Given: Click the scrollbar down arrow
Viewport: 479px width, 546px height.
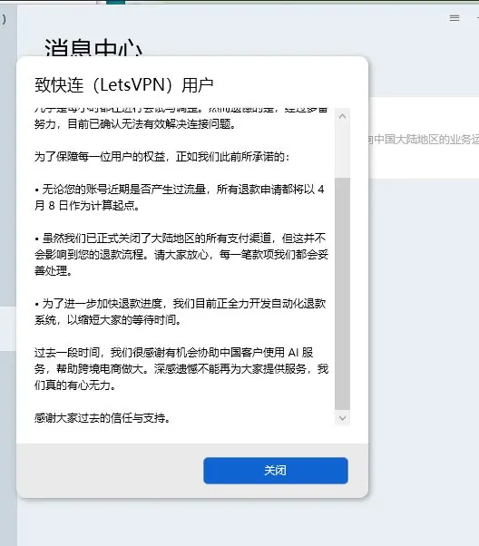Looking at the screenshot, I should tap(342, 418).
